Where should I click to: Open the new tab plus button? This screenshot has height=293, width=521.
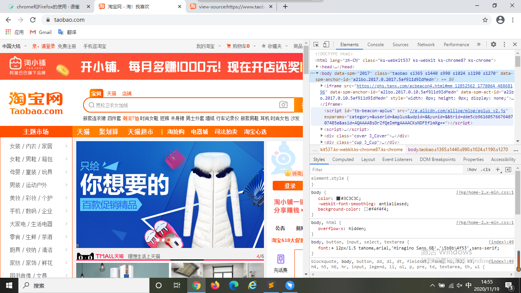[x=285, y=6]
